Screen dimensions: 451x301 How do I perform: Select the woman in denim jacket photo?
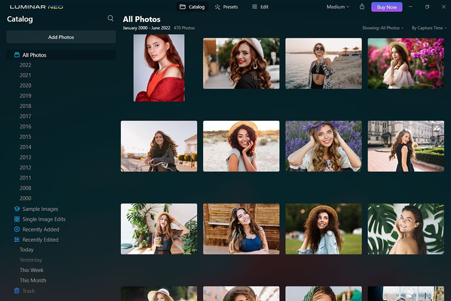[323, 229]
